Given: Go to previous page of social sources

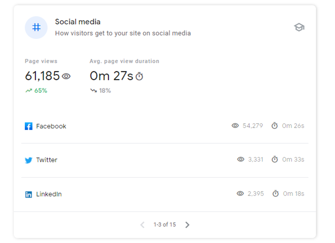Looking at the screenshot, I should click(x=143, y=225).
